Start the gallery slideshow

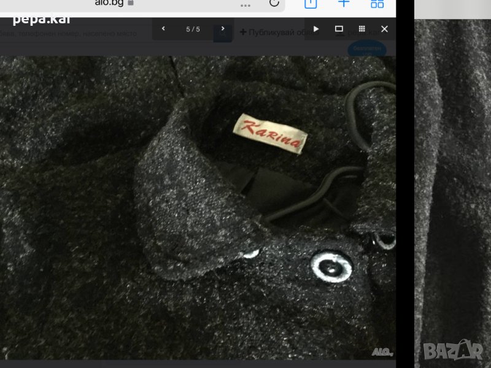pos(316,29)
